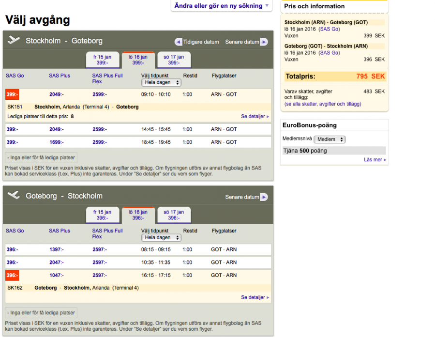
Task: Click the Senare datum arrow for Stockholm - Goteborg
Action: tap(264, 42)
